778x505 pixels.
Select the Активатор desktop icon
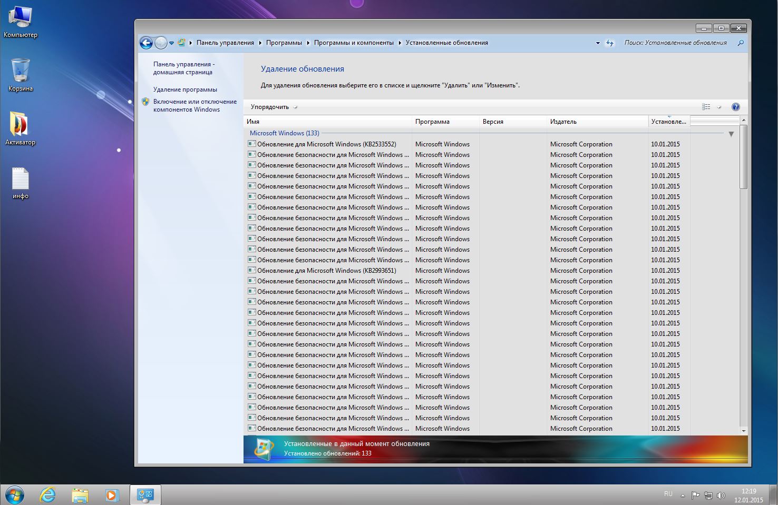pos(21,129)
